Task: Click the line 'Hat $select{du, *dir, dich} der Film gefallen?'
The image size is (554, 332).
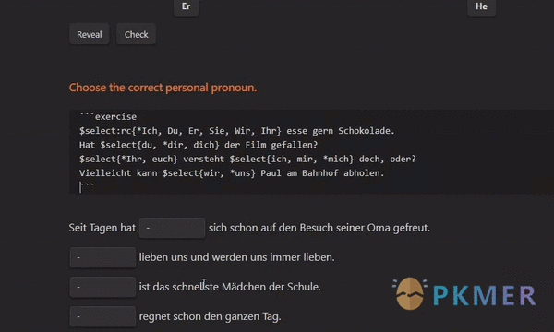Action: 199,145
